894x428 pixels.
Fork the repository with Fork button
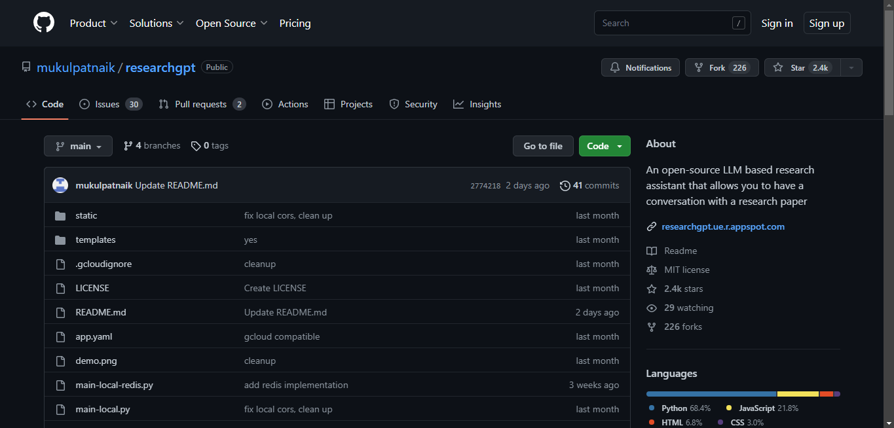(x=722, y=67)
